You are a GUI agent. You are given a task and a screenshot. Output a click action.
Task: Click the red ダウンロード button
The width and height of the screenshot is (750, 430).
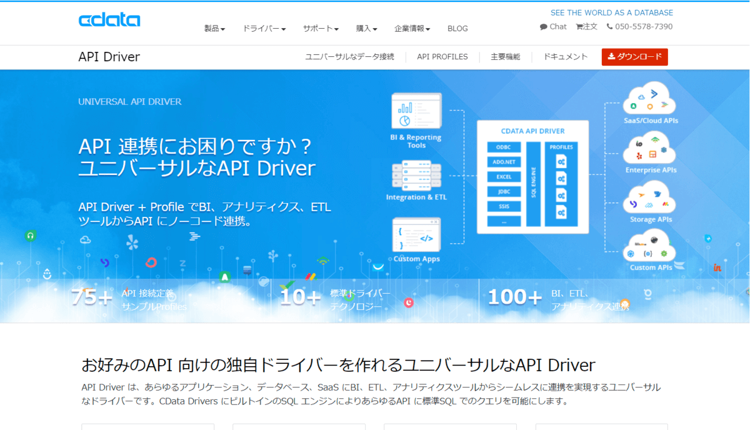pyautogui.click(x=635, y=57)
